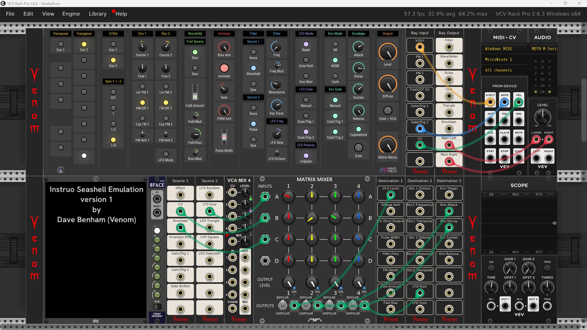Toggle 8FACE R/W switch
Screen dimensions: 587x330
click(157, 307)
